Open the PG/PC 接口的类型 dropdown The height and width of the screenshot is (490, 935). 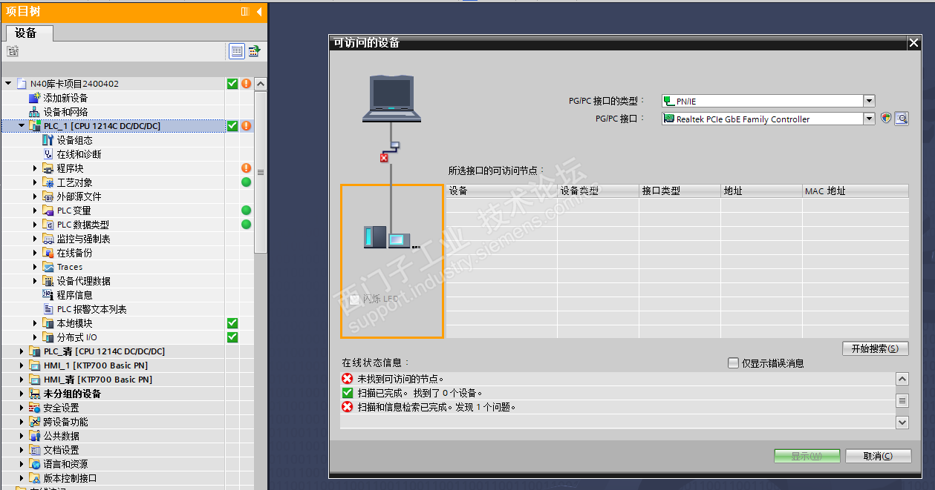pos(869,101)
